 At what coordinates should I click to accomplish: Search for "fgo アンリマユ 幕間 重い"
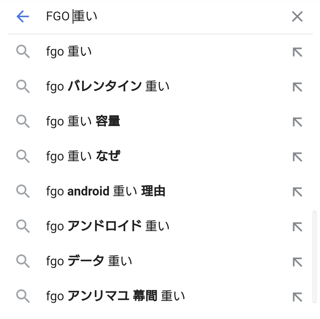116,296
